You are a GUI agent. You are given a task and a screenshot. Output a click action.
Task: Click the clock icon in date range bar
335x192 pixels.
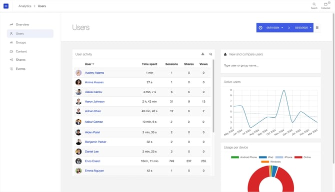260,28
